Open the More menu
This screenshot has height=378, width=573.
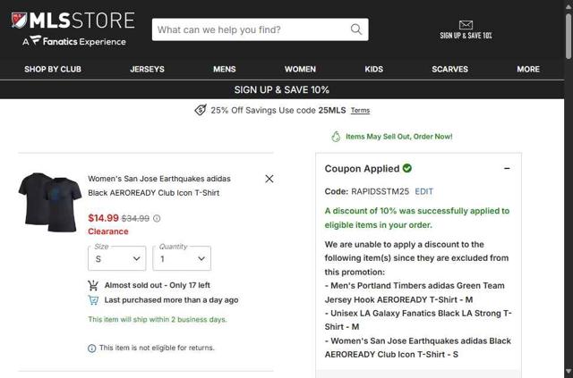528,70
